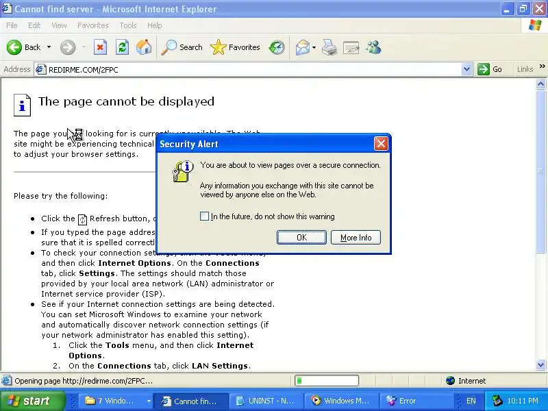The width and height of the screenshot is (548, 411).
Task: Expand the taskbar group dropdown arrow
Action: point(149,401)
